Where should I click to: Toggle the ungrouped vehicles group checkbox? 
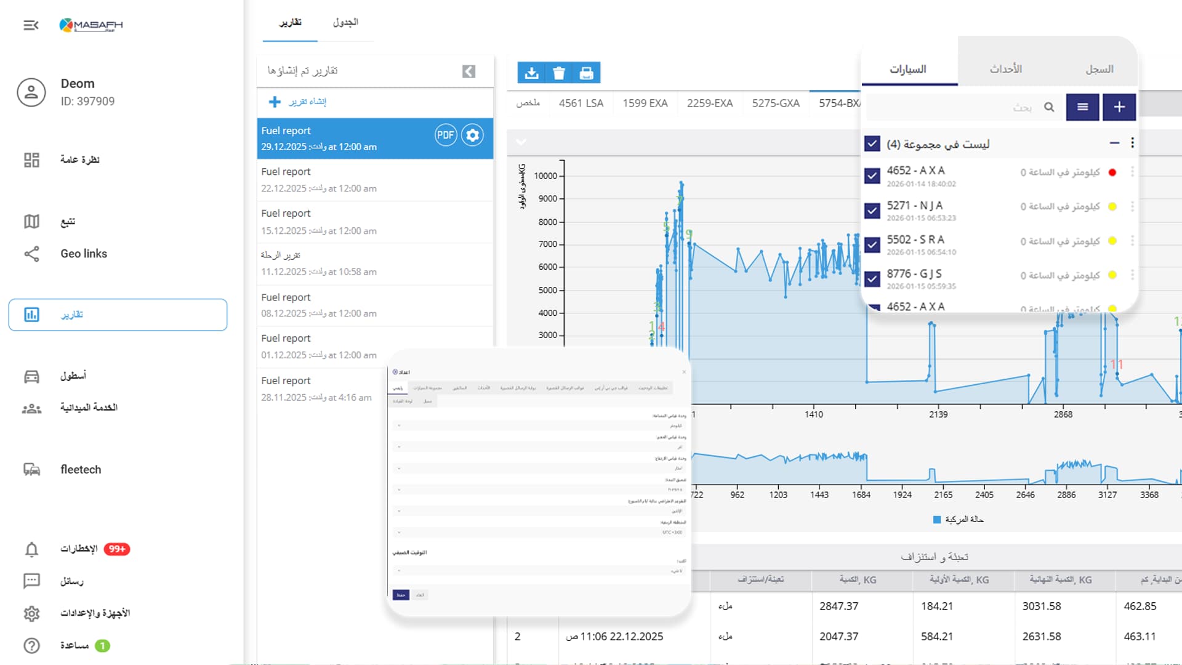pos(872,144)
